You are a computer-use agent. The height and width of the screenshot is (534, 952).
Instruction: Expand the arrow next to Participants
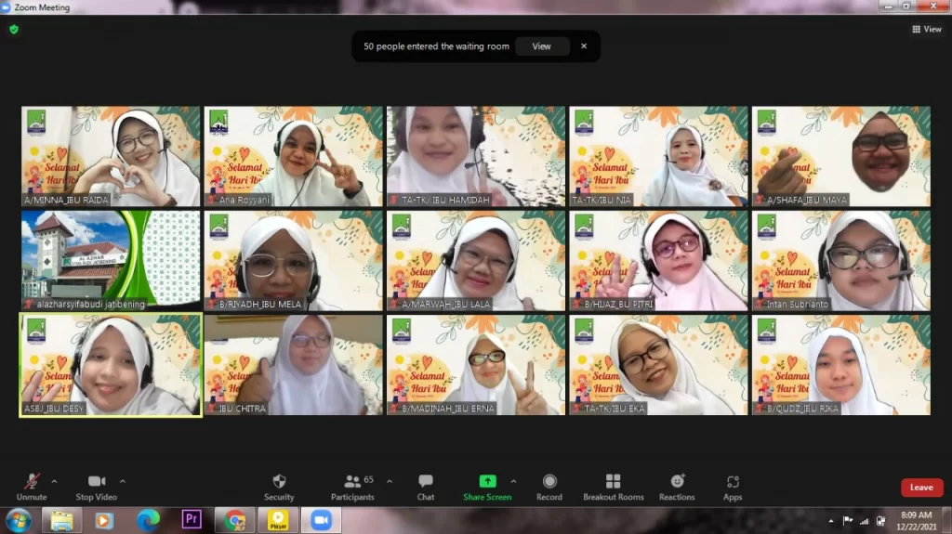click(390, 481)
